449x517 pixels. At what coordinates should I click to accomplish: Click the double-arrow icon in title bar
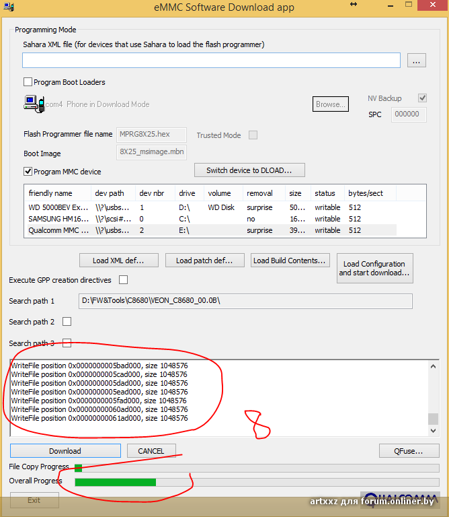354,4
